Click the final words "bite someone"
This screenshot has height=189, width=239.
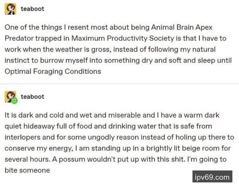[x=27, y=170]
